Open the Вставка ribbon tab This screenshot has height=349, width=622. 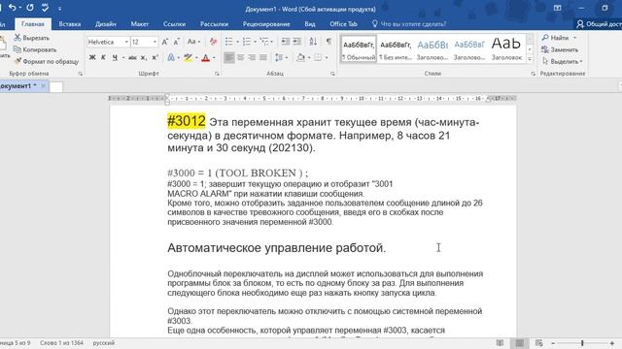coord(70,24)
